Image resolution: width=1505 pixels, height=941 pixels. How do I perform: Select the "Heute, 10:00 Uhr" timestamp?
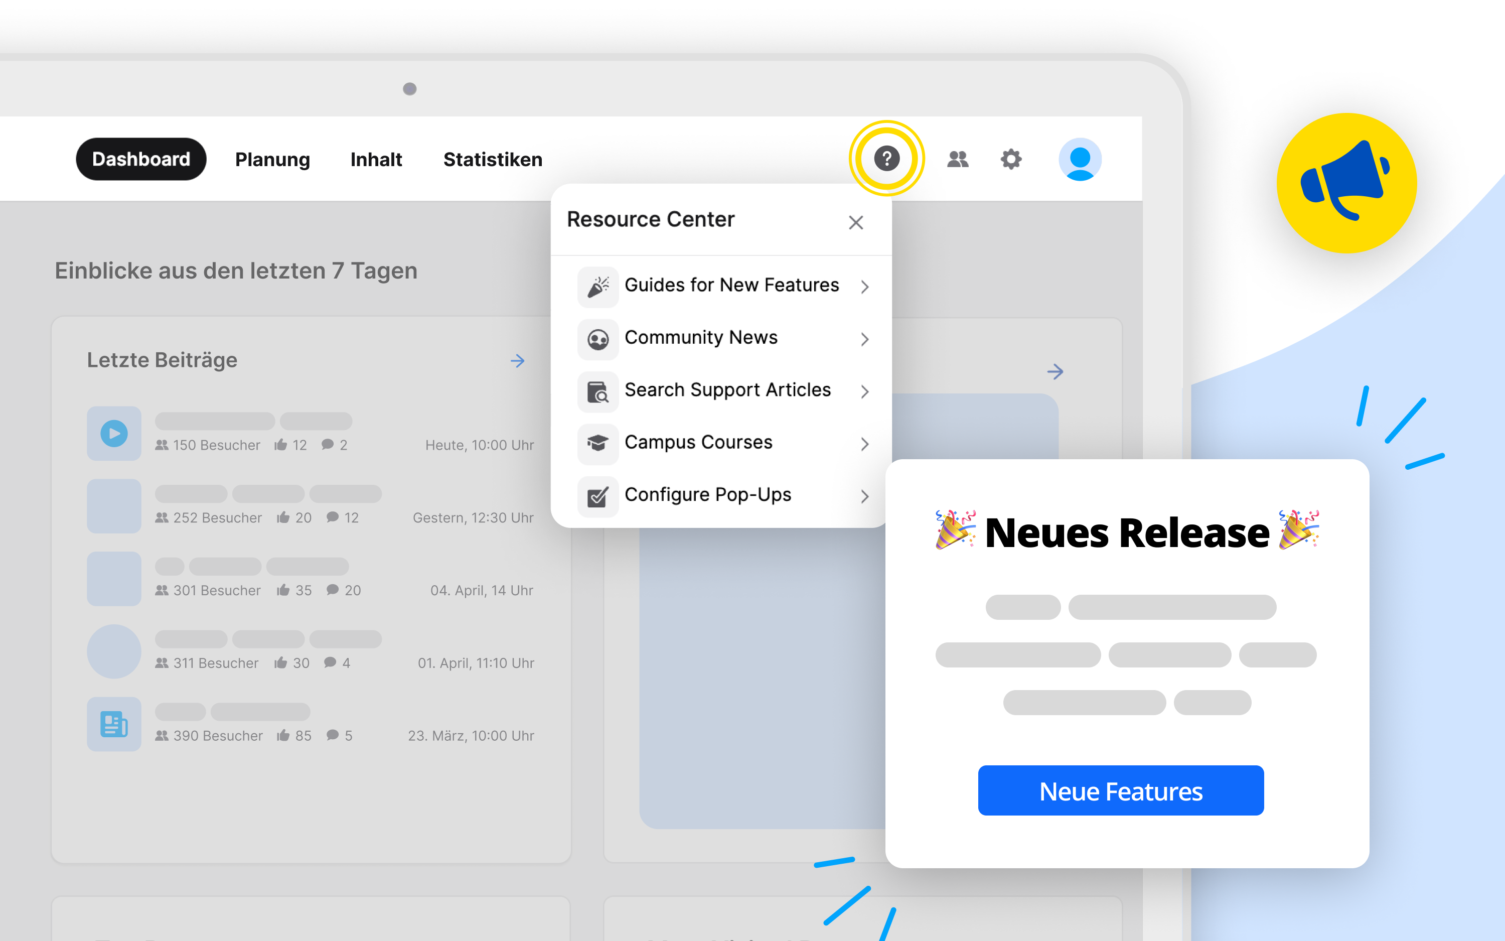pyautogui.click(x=480, y=445)
